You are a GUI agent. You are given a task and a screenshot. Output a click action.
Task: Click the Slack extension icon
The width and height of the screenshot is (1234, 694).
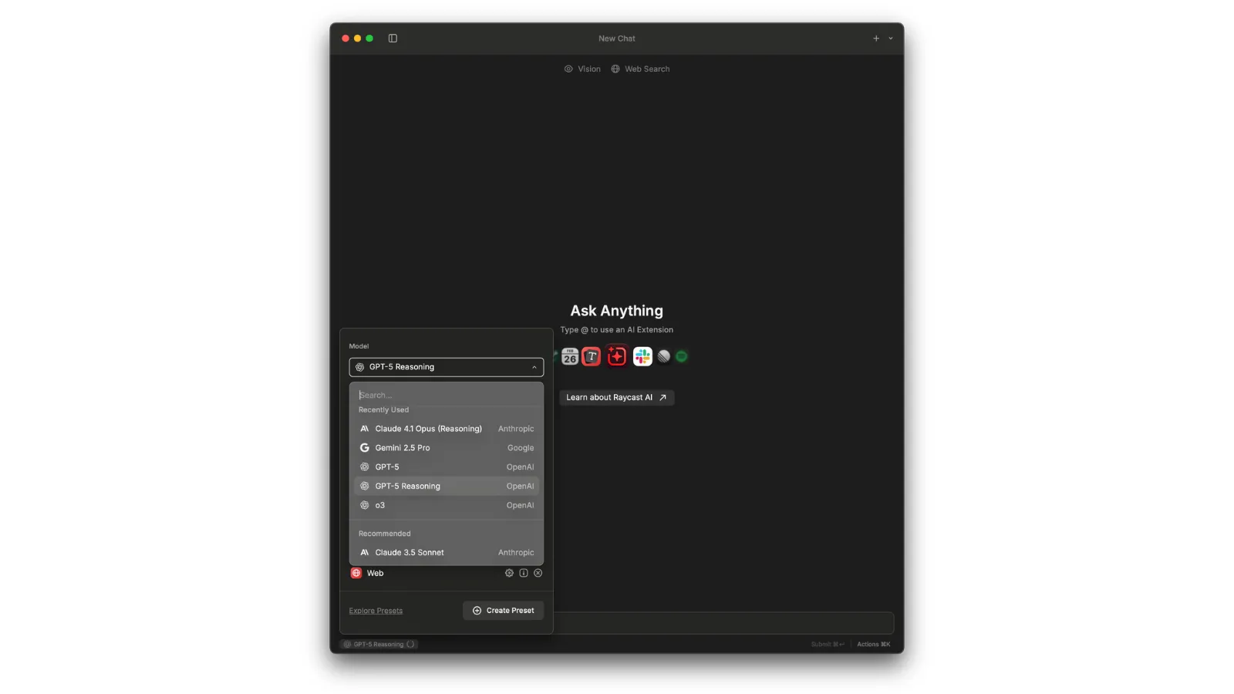point(642,356)
